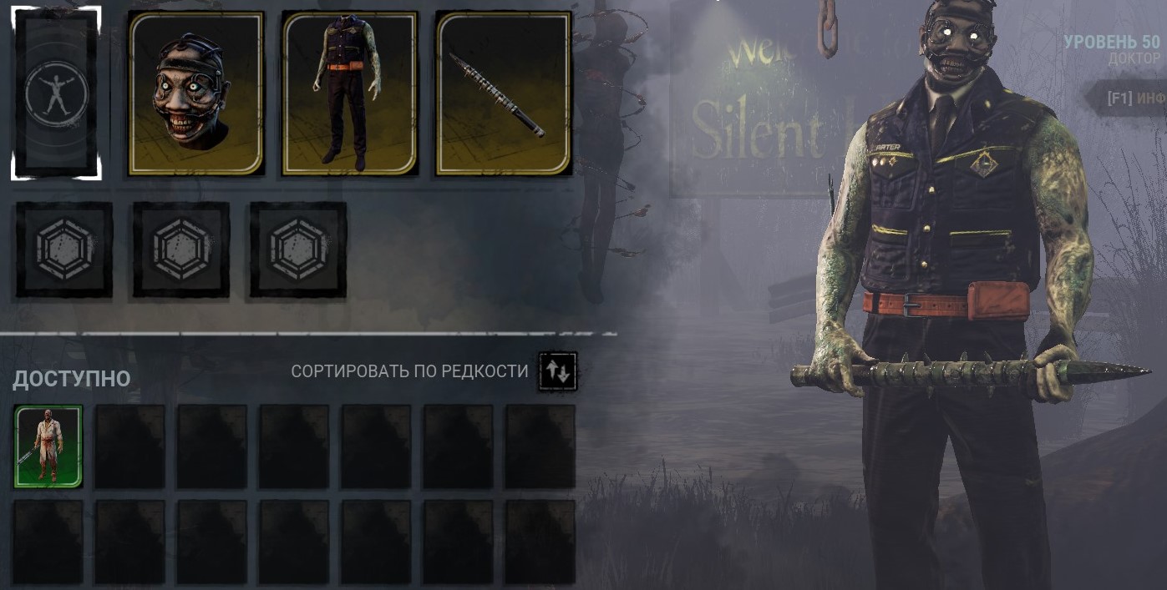The height and width of the screenshot is (590, 1167).
Task: Select the green default Doctor outfit thumbnail
Action: [x=48, y=446]
